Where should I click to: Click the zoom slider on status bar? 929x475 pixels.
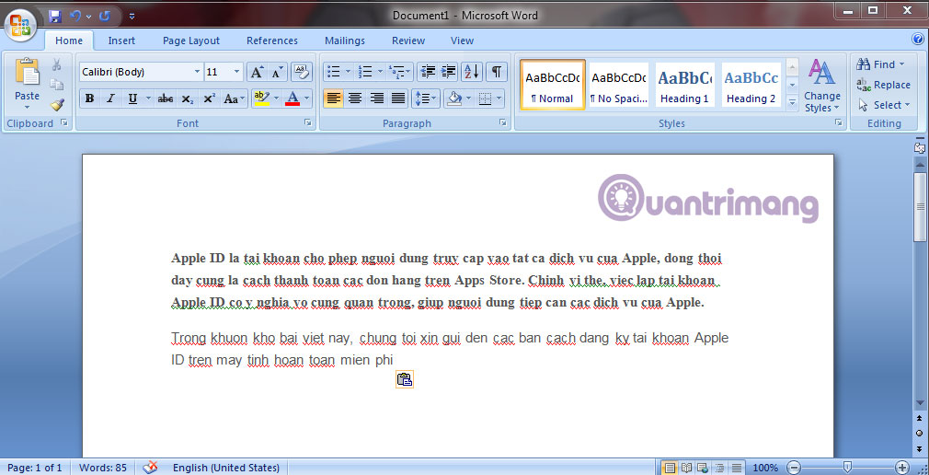(847, 468)
